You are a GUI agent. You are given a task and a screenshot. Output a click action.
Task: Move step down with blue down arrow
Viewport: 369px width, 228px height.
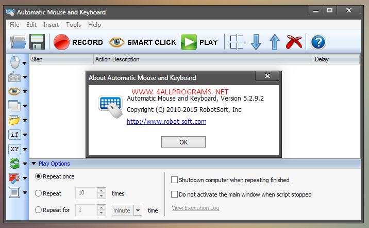[256, 42]
